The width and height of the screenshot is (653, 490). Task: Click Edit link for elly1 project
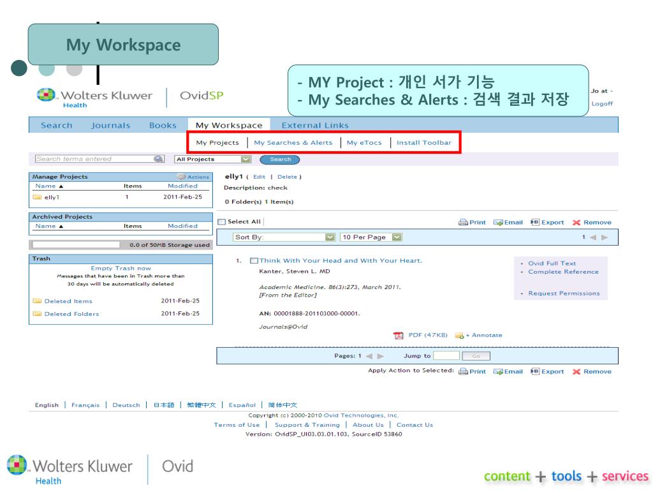259,177
